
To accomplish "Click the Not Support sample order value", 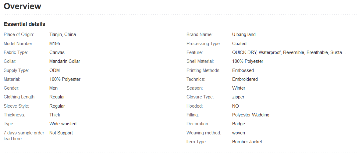I will click(x=61, y=133).
